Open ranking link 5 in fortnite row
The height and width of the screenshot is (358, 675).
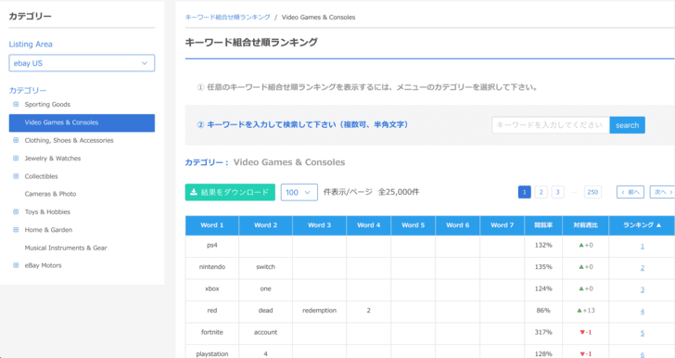(x=643, y=333)
